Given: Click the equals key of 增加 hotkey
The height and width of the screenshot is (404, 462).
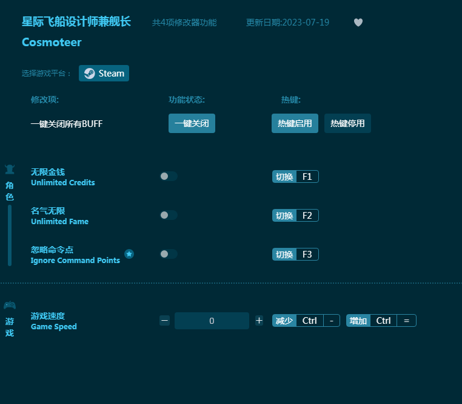Looking at the screenshot, I should 406,320.
